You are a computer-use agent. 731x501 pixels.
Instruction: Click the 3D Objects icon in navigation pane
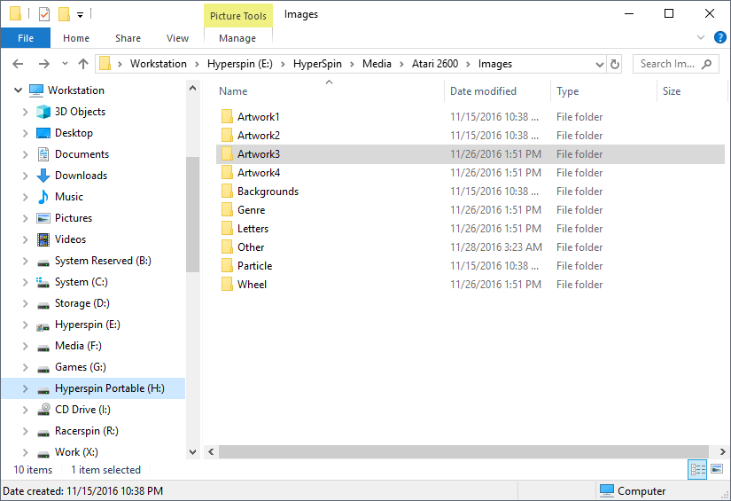click(43, 112)
